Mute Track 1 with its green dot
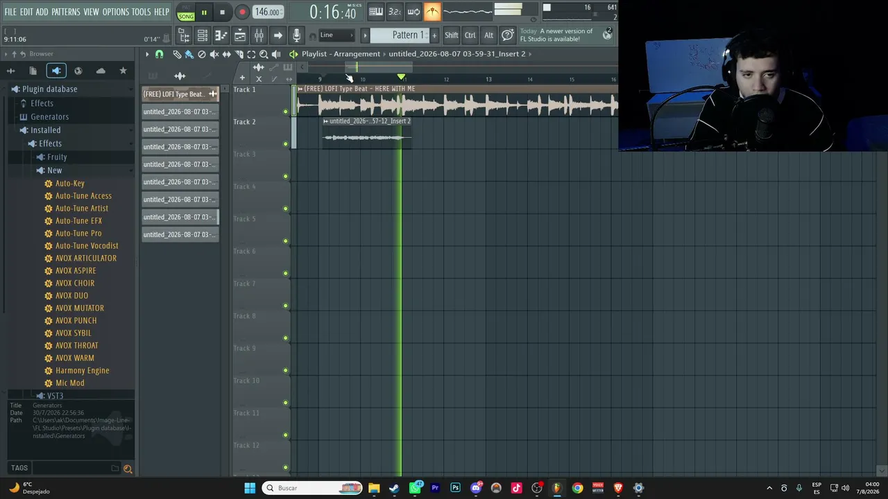 [x=285, y=112]
